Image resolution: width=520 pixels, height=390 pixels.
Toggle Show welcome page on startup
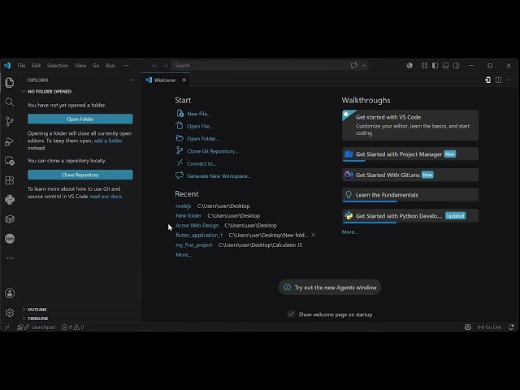pyautogui.click(x=291, y=314)
